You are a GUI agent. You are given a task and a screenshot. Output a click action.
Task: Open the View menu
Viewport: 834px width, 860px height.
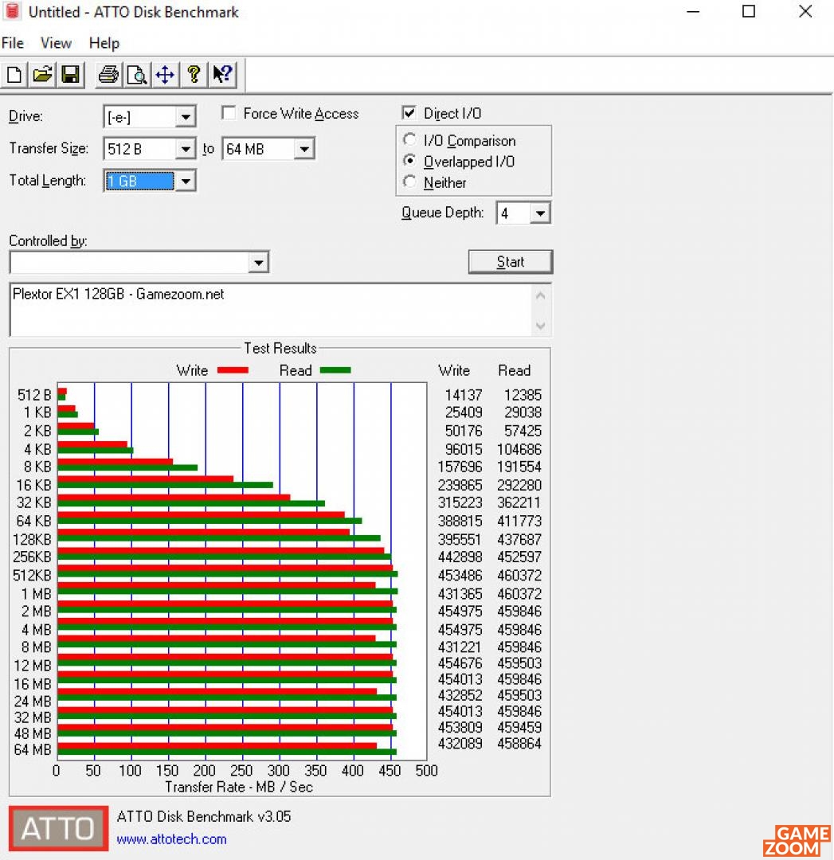coord(56,43)
